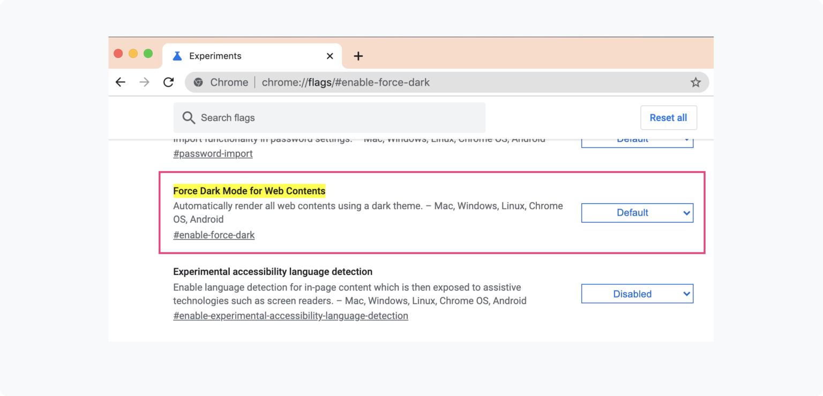Open a new tab with the plus icon
823x396 pixels.
[x=358, y=55]
